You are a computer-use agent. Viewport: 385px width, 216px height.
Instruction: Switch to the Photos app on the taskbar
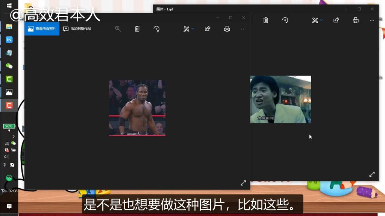[x=9, y=92]
